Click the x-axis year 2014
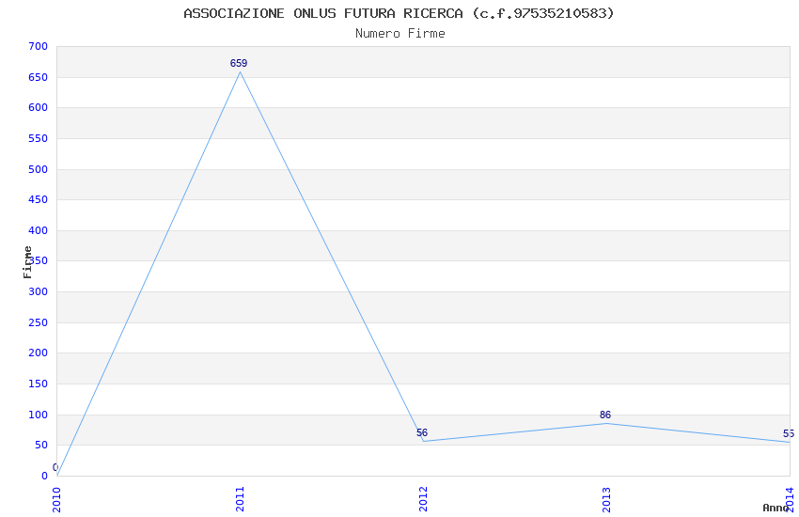This screenshot has height=517, width=799. tap(790, 499)
